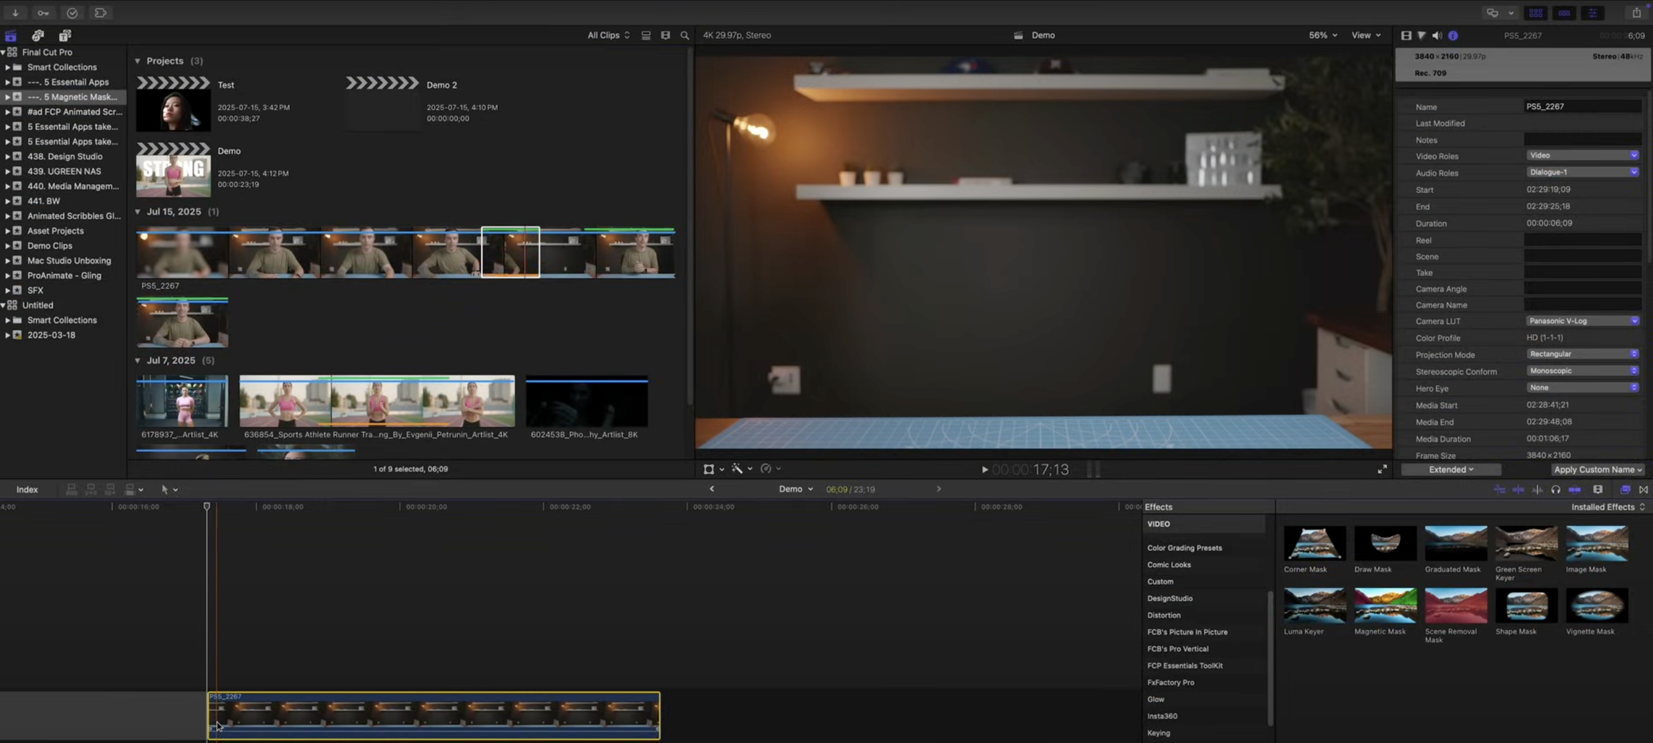Enter full screen viewer mode
1653x743 pixels.
click(x=1382, y=469)
